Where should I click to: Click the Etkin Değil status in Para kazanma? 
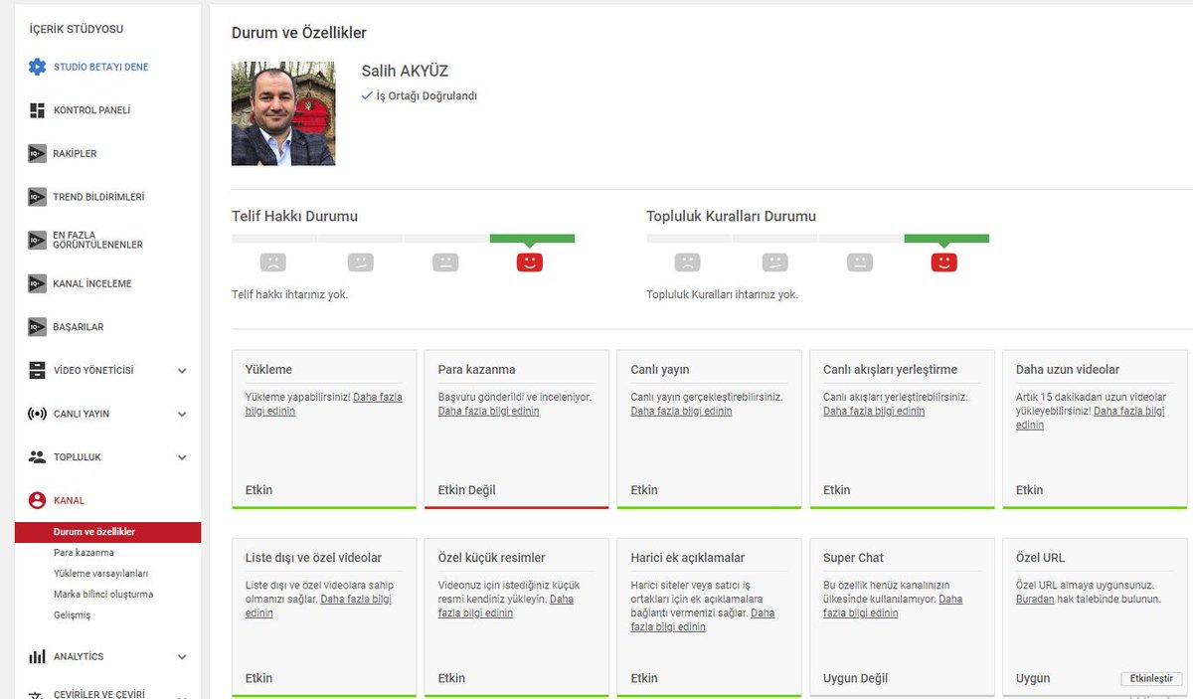coord(467,490)
